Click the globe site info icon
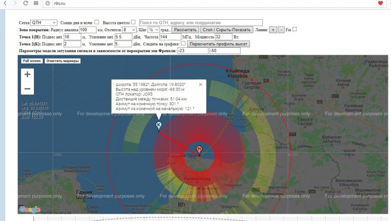391x221 pixels. tap(48, 3)
